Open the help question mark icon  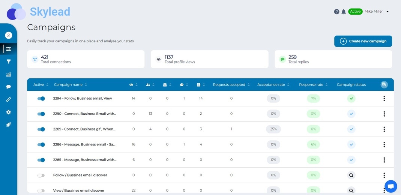click(336, 12)
